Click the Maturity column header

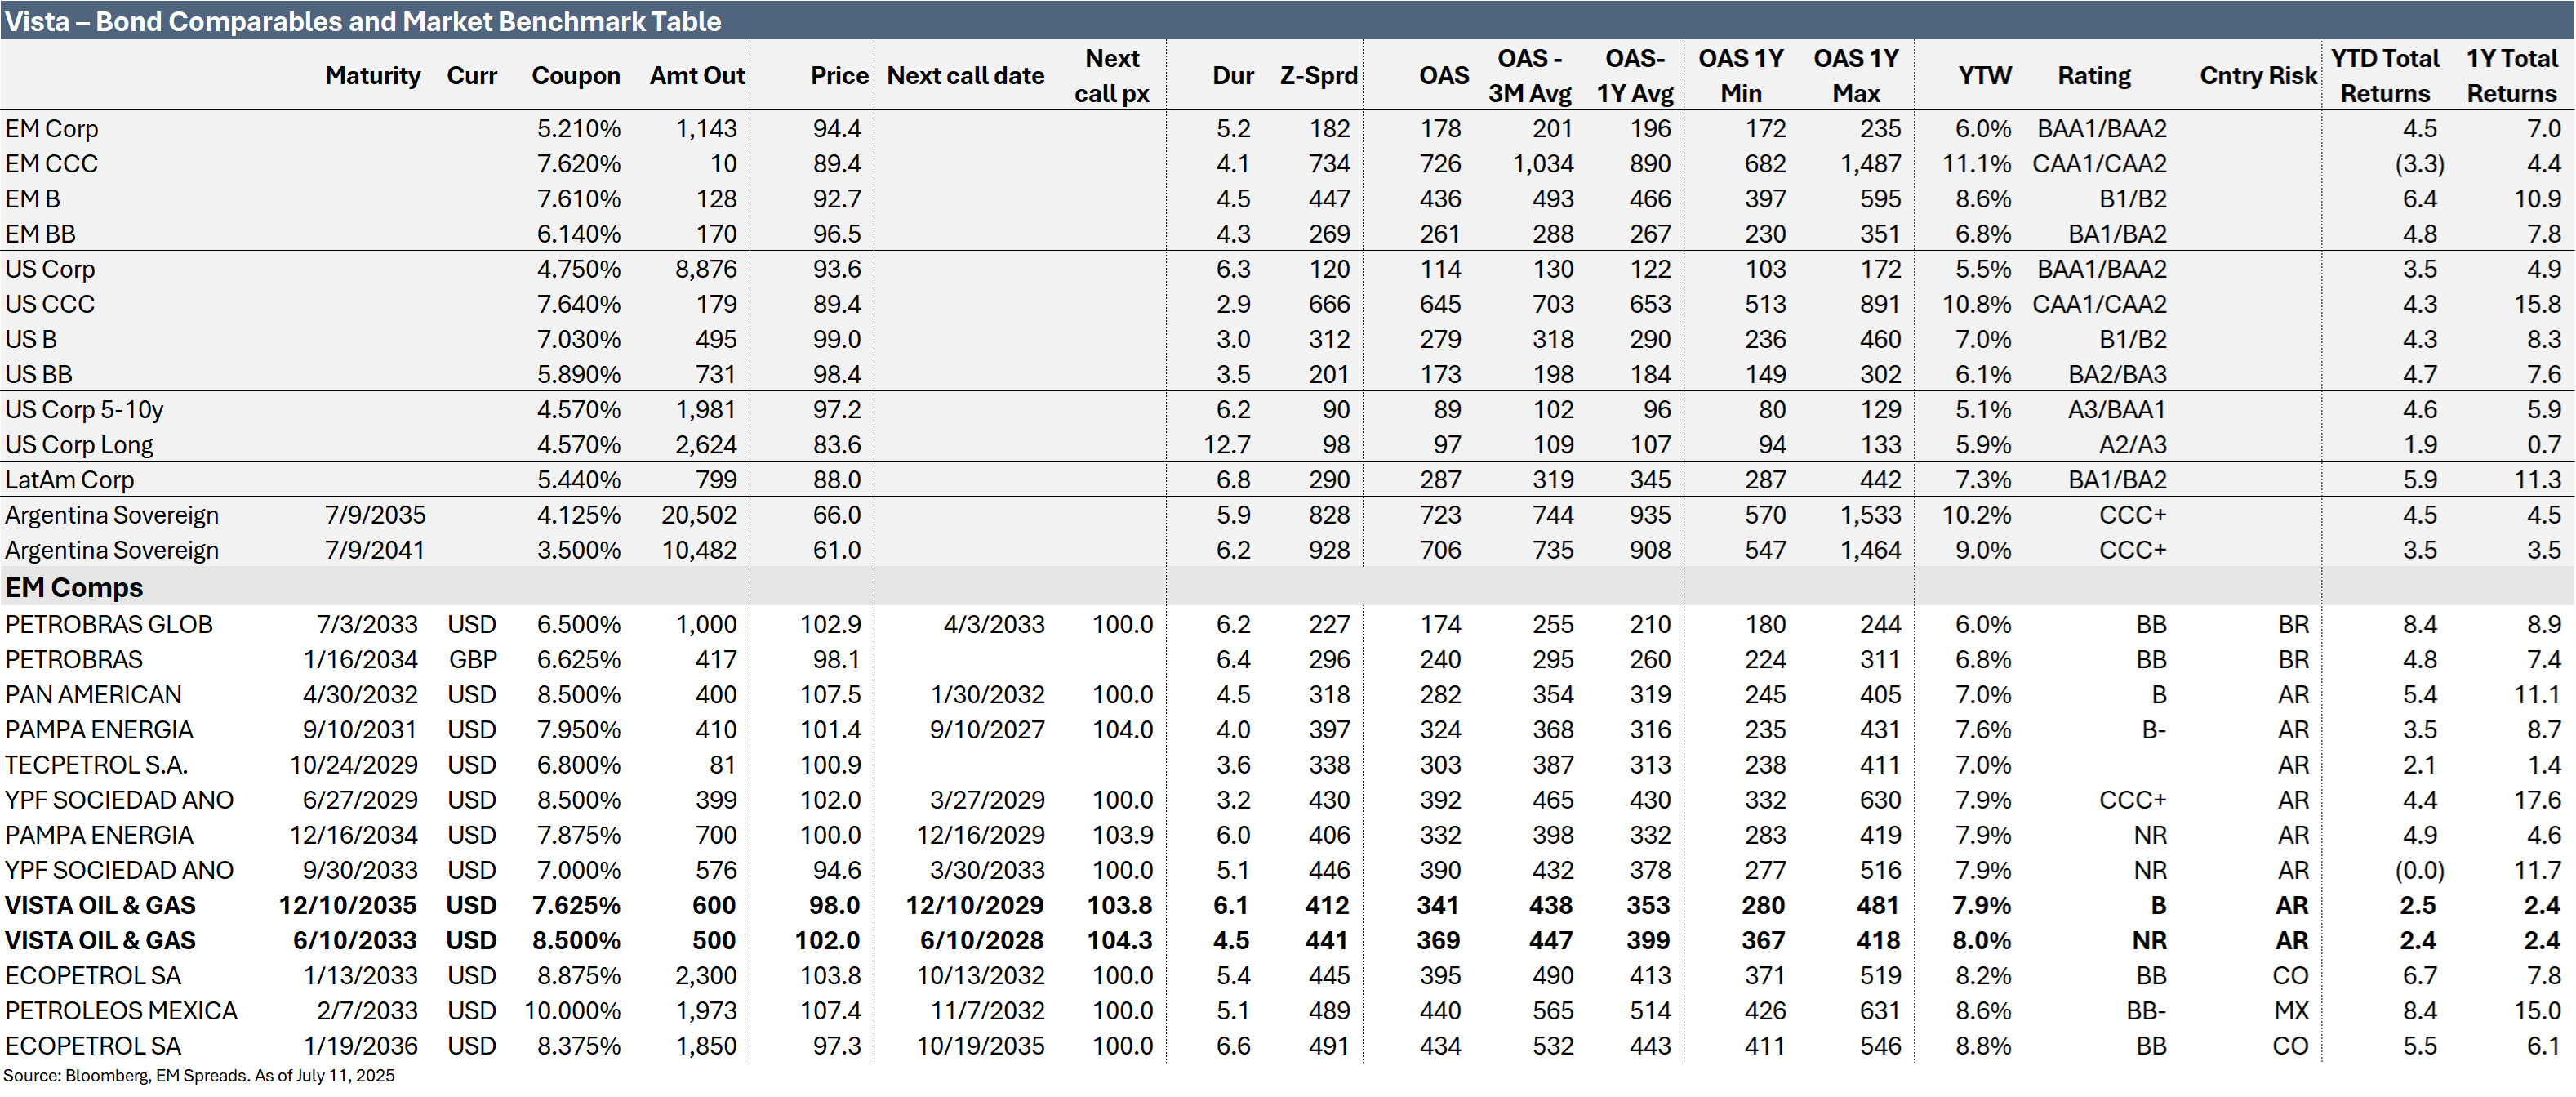coord(372,76)
